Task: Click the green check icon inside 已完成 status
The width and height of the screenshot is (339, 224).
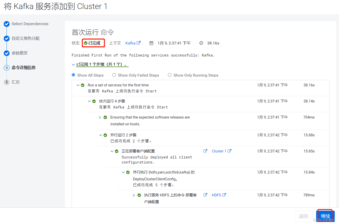Action: (x=86, y=43)
